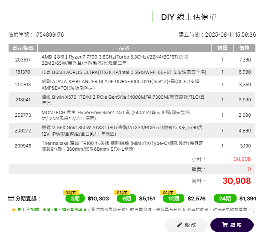Click the 刷卡不加價 green notice text
Image resolution: width=264 pixels, height=240 pixels.
coord(28,209)
